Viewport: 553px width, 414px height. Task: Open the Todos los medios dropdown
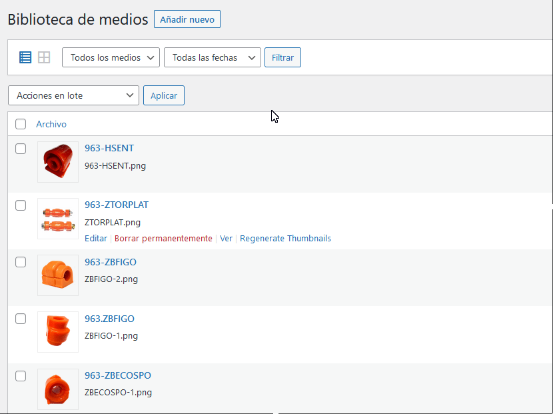111,57
